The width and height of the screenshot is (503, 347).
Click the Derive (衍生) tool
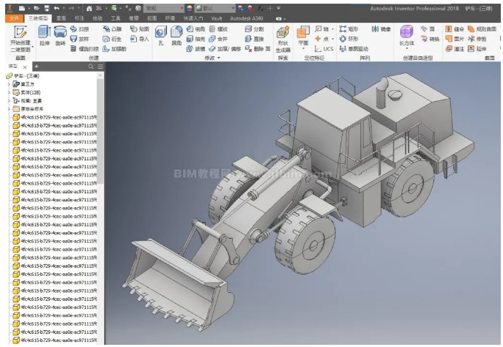pyautogui.click(x=112, y=39)
